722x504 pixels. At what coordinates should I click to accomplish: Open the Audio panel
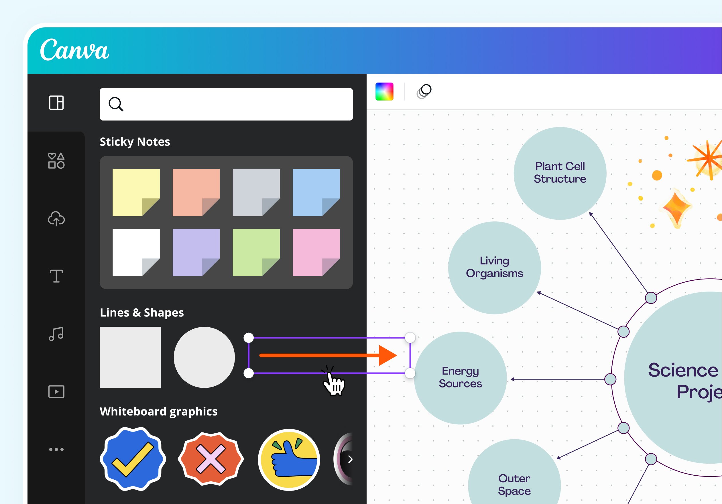coord(57,334)
